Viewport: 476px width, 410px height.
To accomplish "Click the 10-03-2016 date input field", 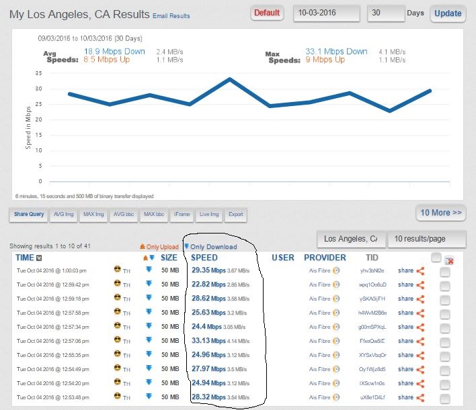I will tap(326, 13).
